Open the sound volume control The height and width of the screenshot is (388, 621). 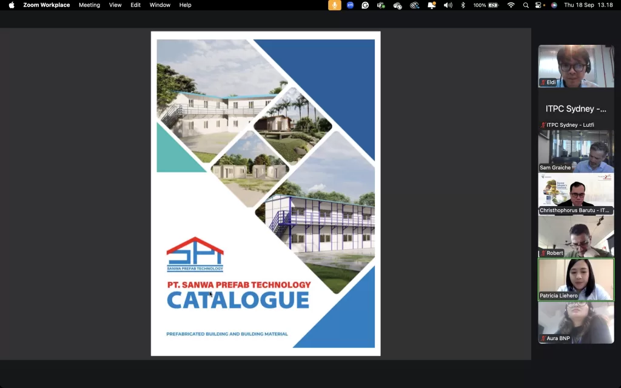coord(448,5)
